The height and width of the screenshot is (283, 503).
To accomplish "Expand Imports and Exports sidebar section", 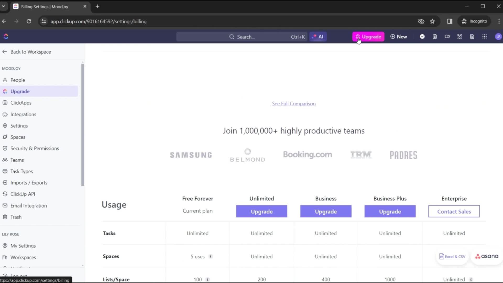I will tap(29, 182).
